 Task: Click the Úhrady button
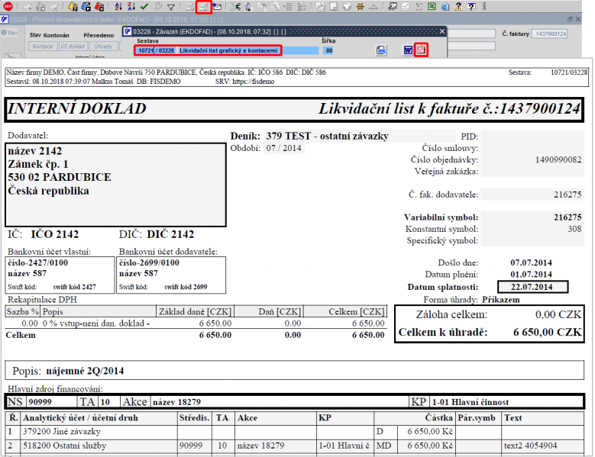tap(103, 47)
